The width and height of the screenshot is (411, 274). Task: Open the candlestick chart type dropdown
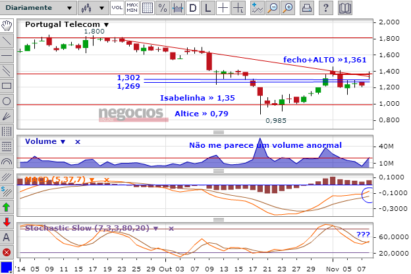(94, 8)
